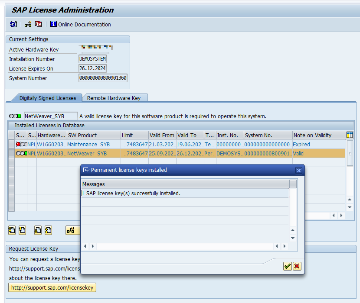This screenshot has height=303, width=360.
Task: Click the SW Product column header
Action: (x=94, y=135)
